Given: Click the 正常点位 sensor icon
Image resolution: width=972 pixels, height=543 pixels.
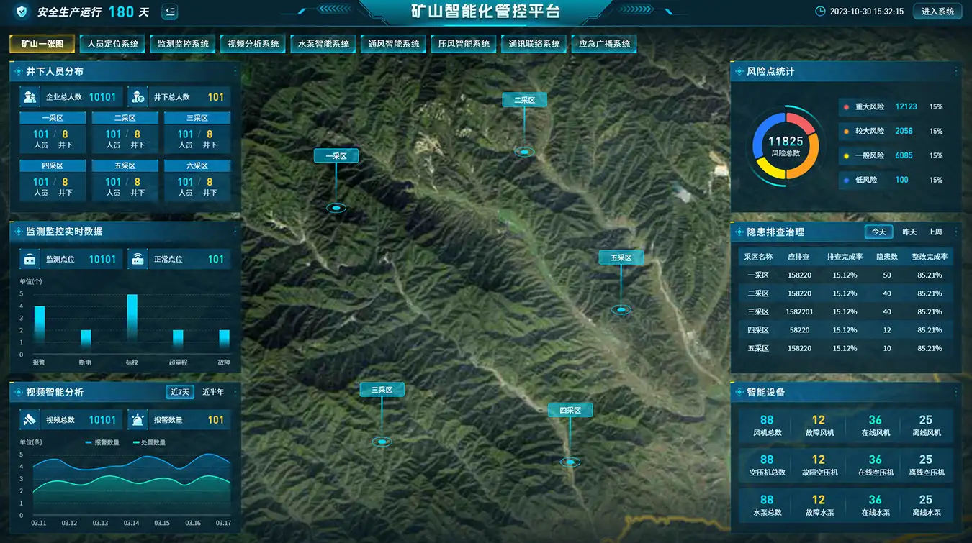Looking at the screenshot, I should (138, 259).
